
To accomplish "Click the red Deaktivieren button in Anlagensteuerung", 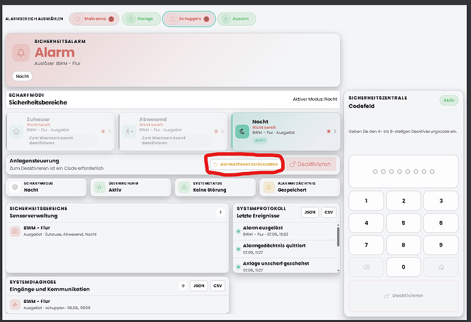I will pos(310,164).
